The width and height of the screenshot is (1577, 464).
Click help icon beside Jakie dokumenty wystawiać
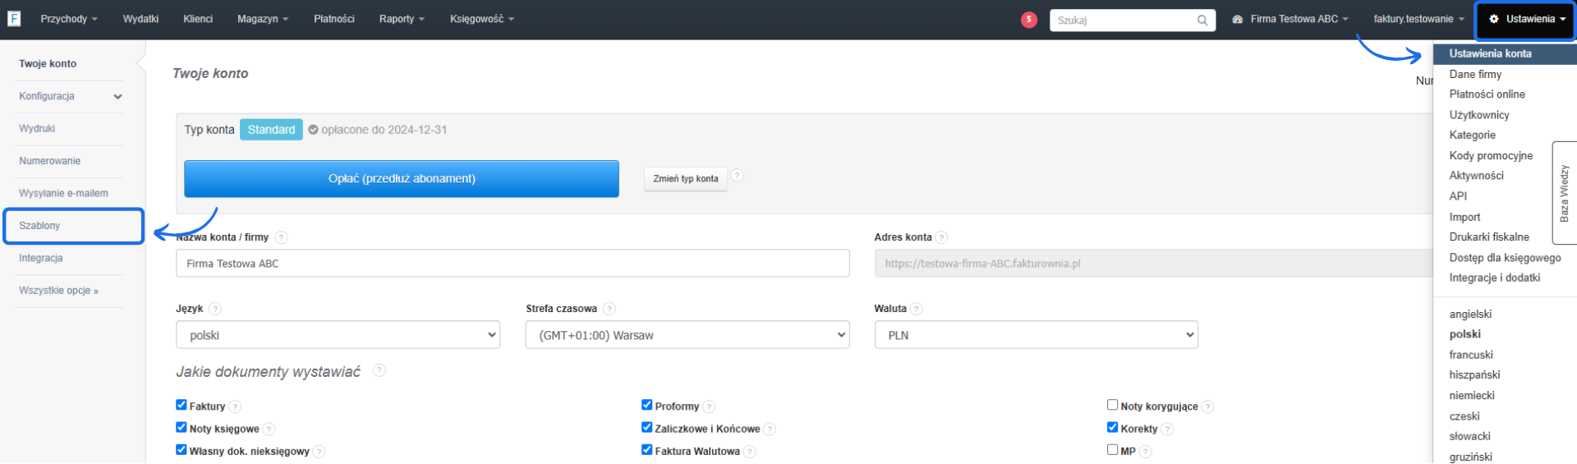click(379, 370)
